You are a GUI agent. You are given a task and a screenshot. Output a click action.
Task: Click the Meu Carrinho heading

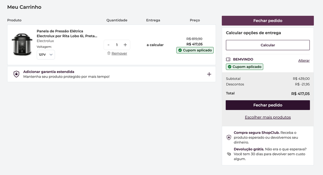(x=24, y=7)
